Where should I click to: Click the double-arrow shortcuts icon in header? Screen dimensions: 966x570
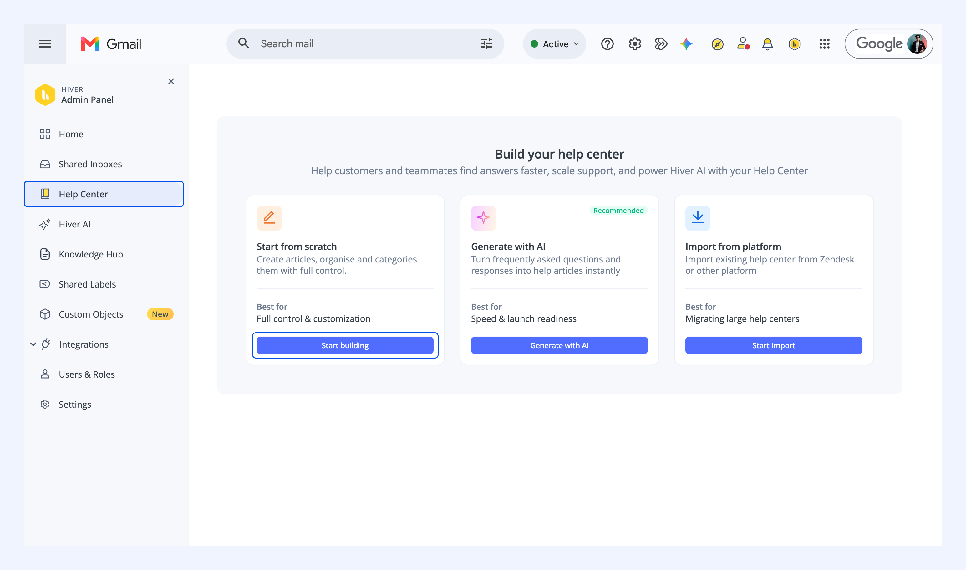click(x=661, y=44)
